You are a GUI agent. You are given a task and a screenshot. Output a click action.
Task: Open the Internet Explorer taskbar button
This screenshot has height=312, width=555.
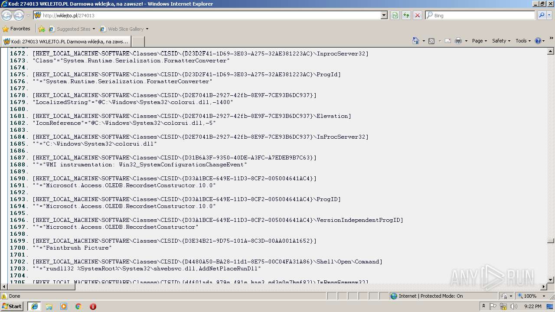pyautogui.click(x=34, y=306)
